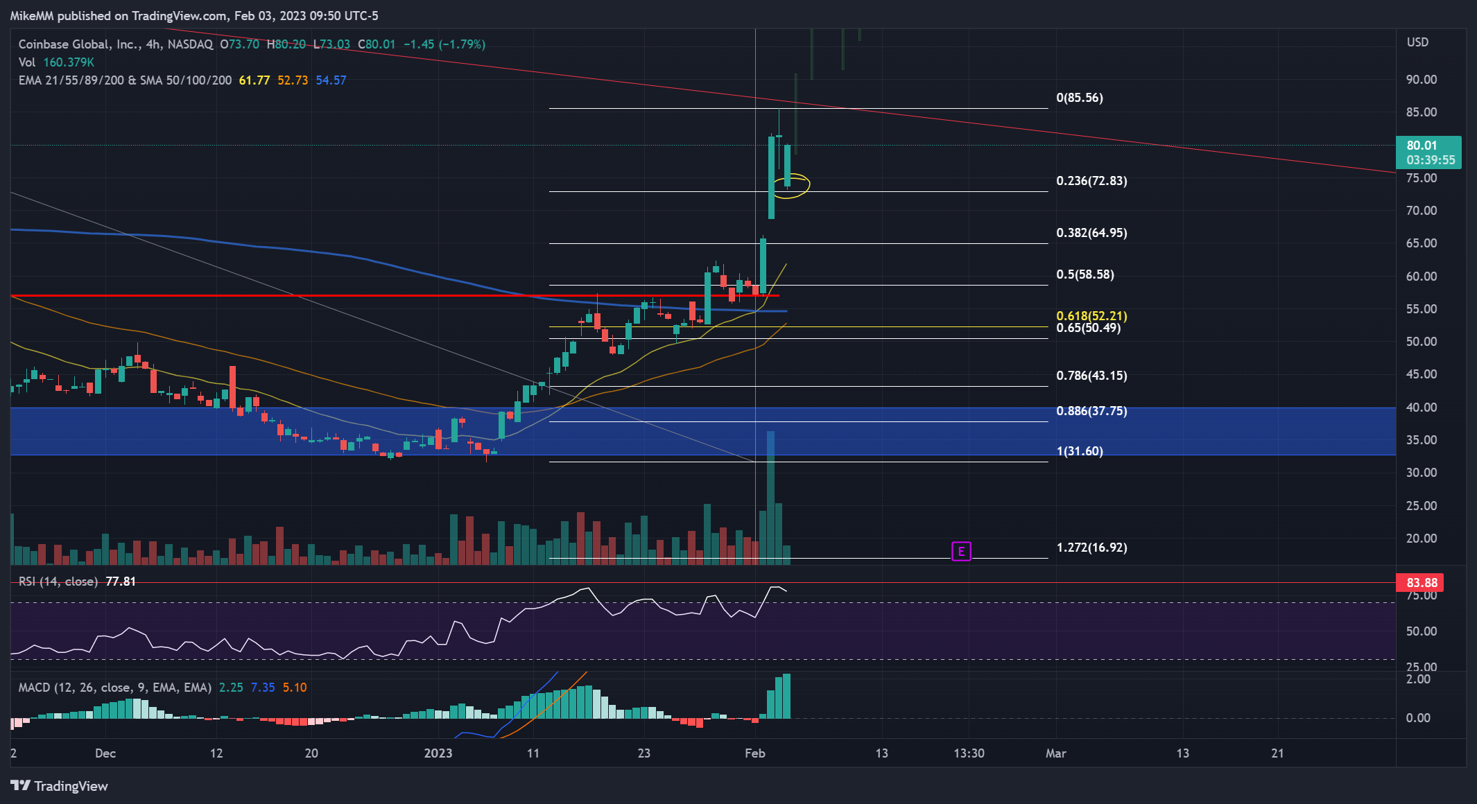1477x804 pixels.
Task: Click the 11 date label on time axis
Action: [533, 753]
